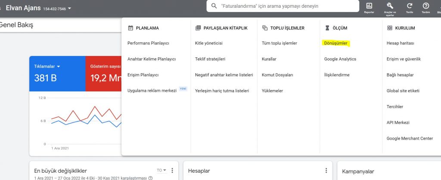
Task: Focus the Faturalandırma search field
Action: pos(283,6)
